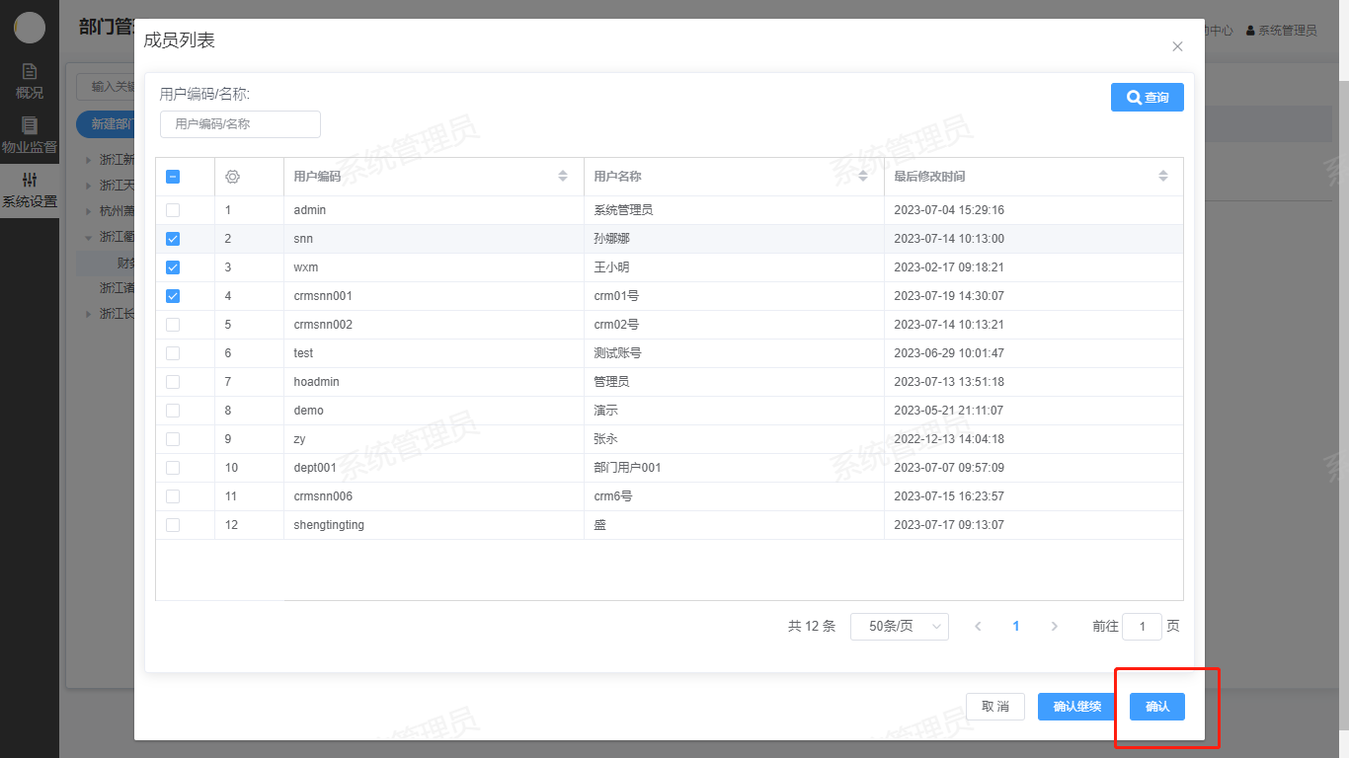The width and height of the screenshot is (1349, 758).
Task: Uncheck the crmsnn001 row checkbox
Action: coord(173,296)
